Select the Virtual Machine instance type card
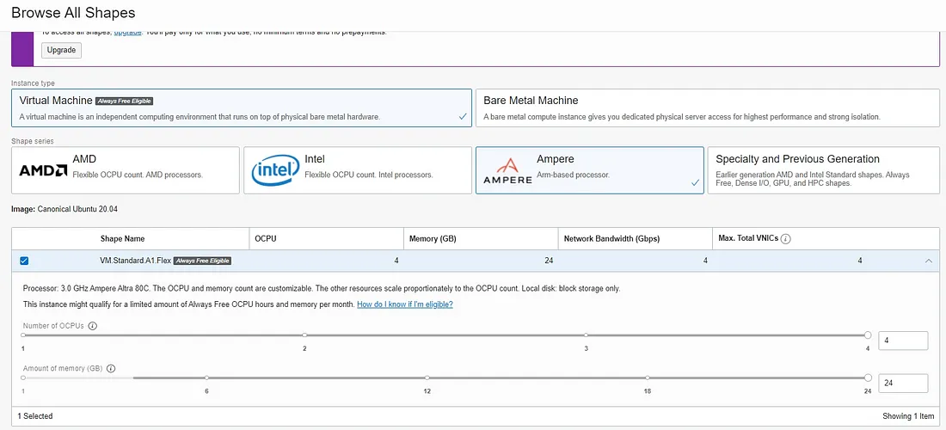Screen dimensions: 946x430 (242, 108)
